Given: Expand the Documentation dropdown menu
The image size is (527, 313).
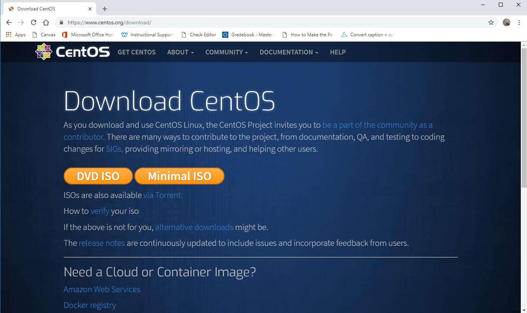Looking at the screenshot, I should click(289, 52).
